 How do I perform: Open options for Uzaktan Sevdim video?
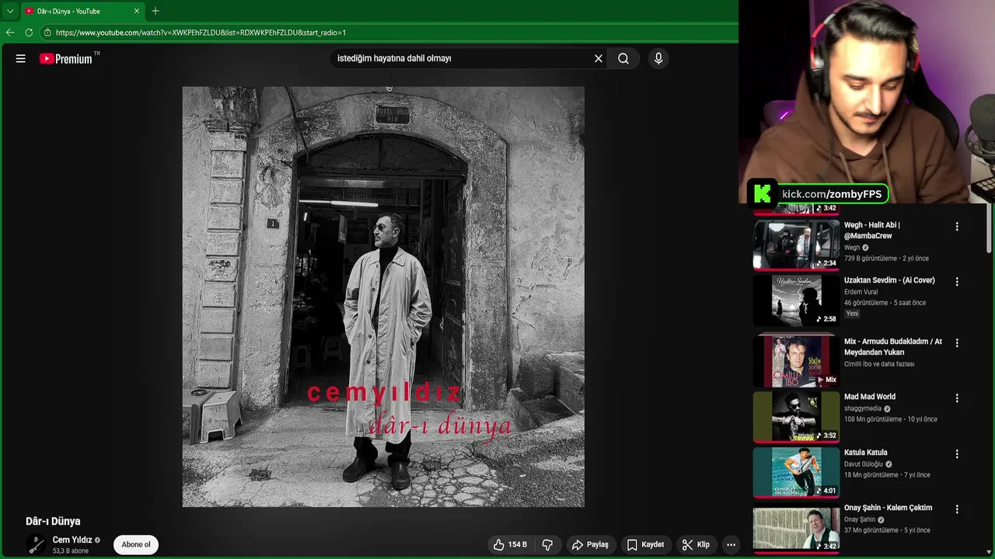point(957,282)
